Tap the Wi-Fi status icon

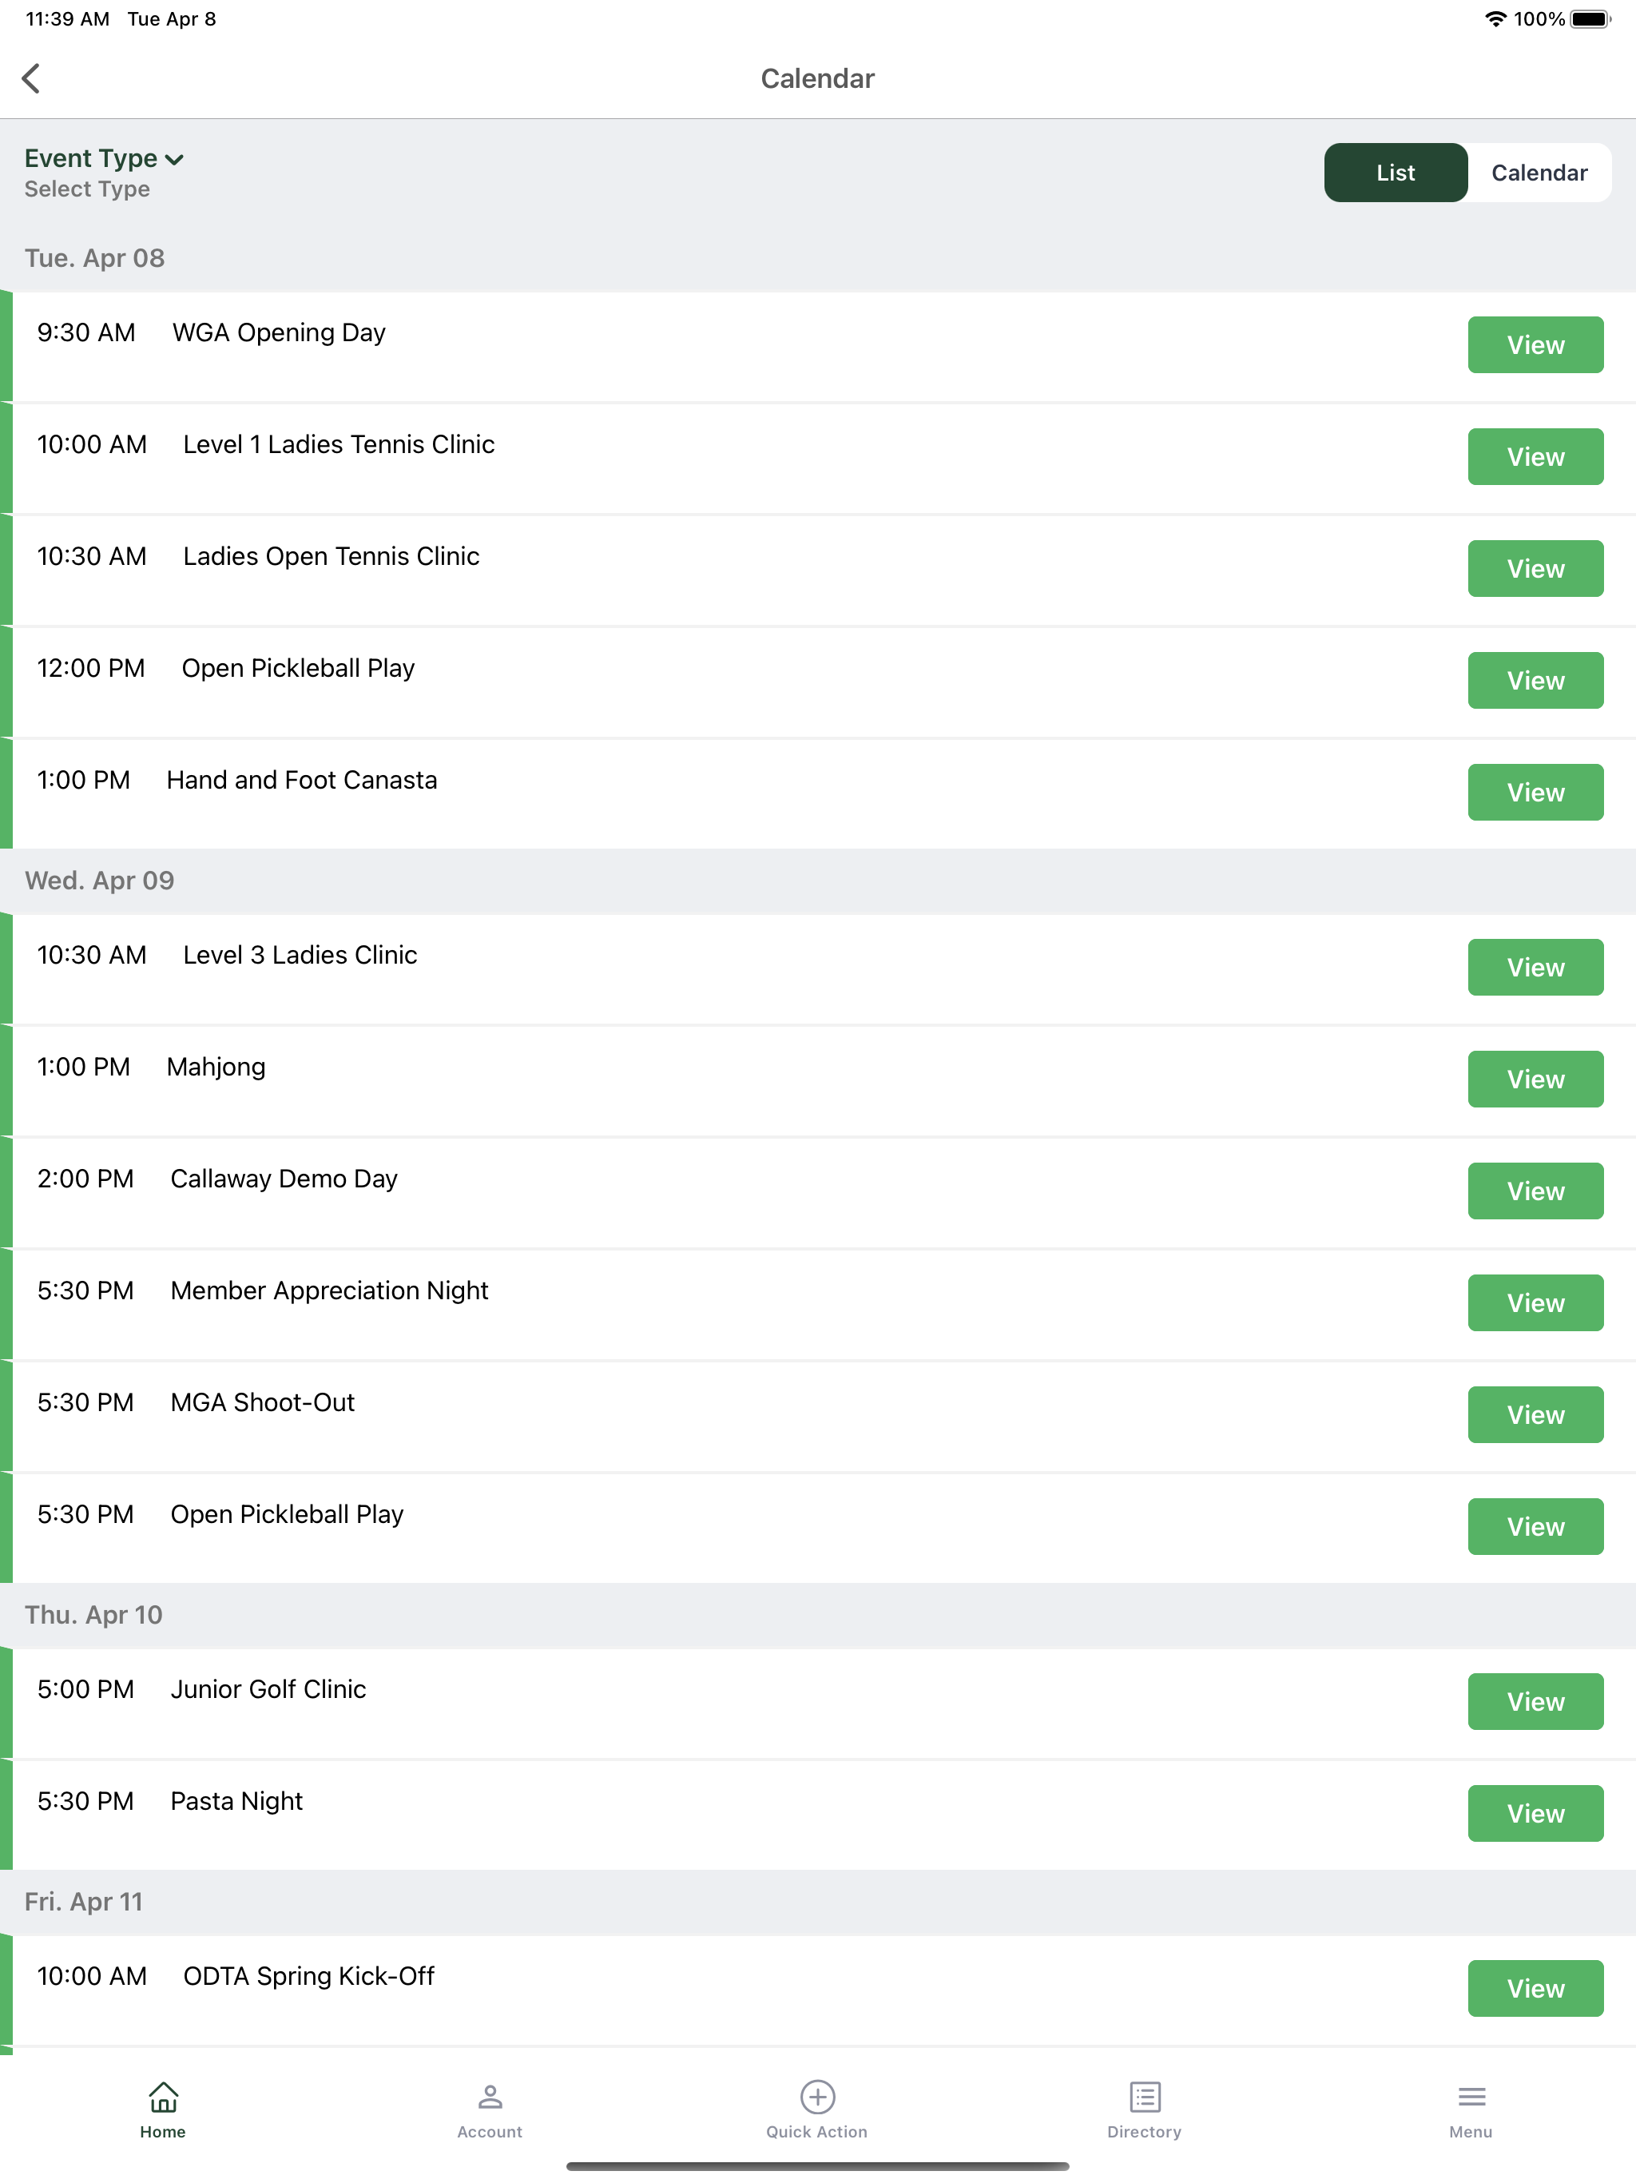pos(1495,18)
